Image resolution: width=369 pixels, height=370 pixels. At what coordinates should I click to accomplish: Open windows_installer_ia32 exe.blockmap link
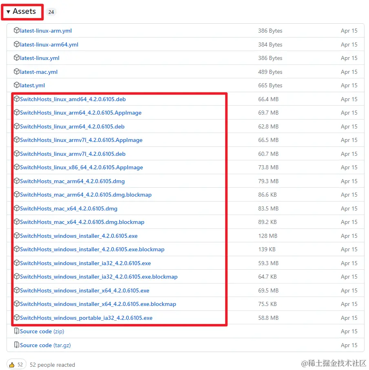[x=99, y=277]
